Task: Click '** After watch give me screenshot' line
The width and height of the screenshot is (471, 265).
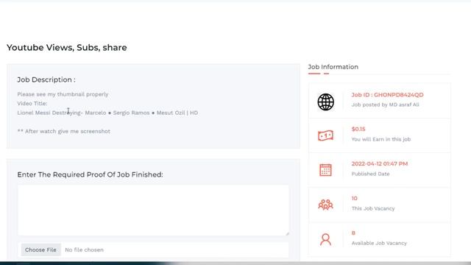Action: click(x=64, y=131)
